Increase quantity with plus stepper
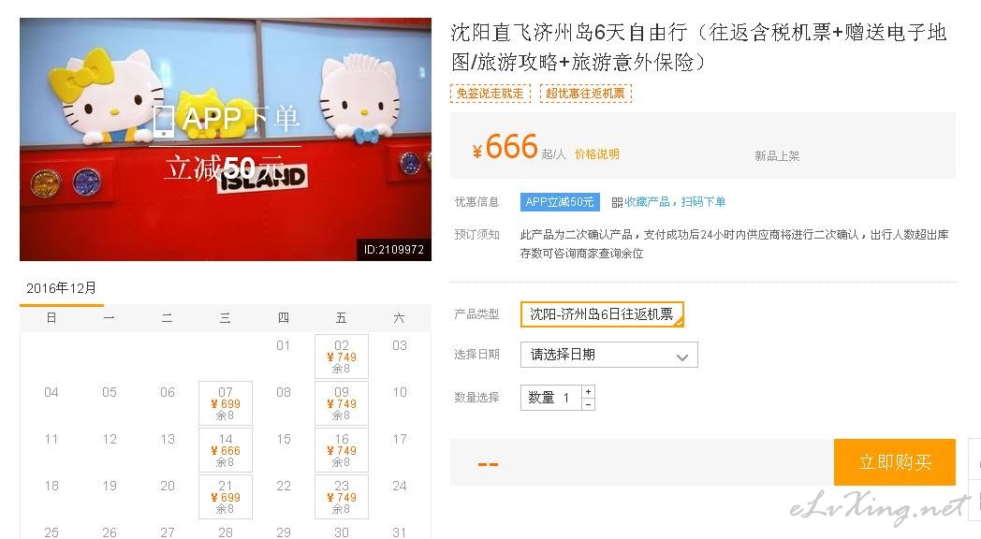 pyautogui.click(x=588, y=391)
